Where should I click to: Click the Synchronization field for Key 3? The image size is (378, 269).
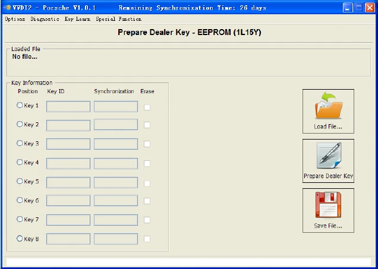116,144
